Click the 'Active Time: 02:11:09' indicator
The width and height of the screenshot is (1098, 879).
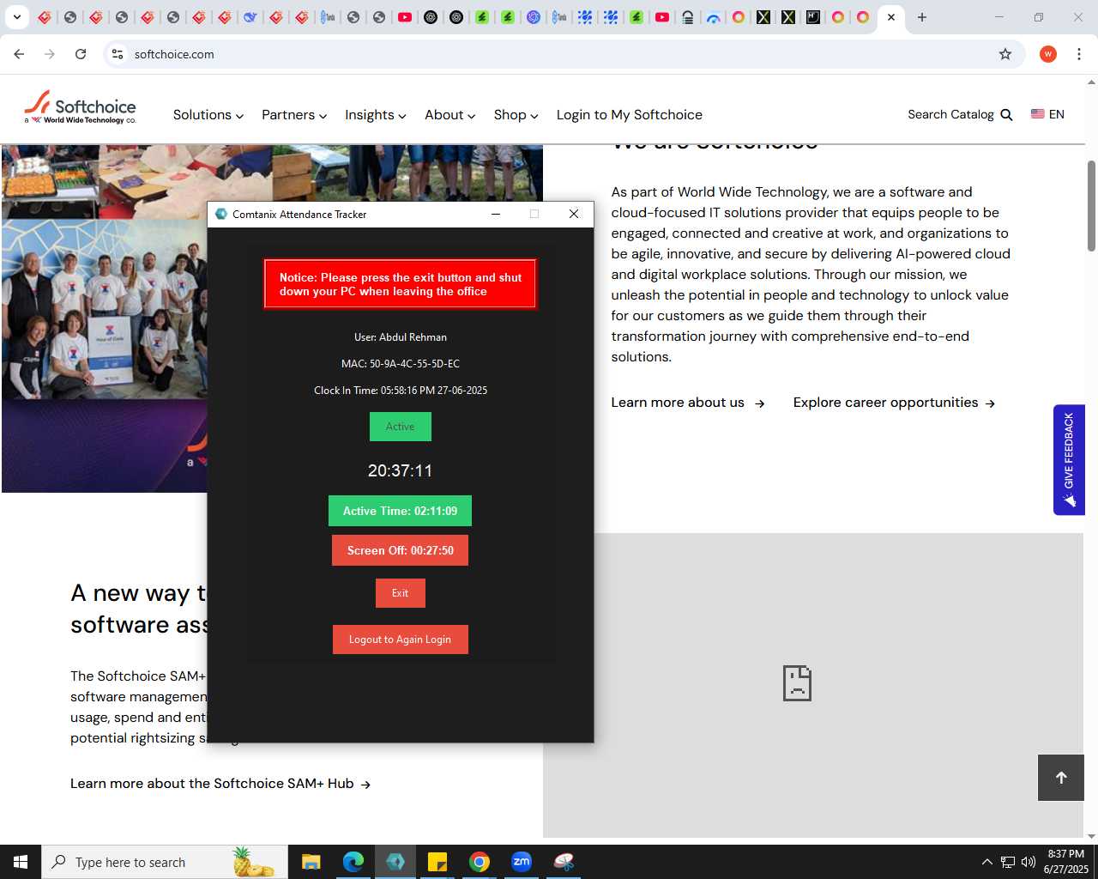[x=400, y=511]
